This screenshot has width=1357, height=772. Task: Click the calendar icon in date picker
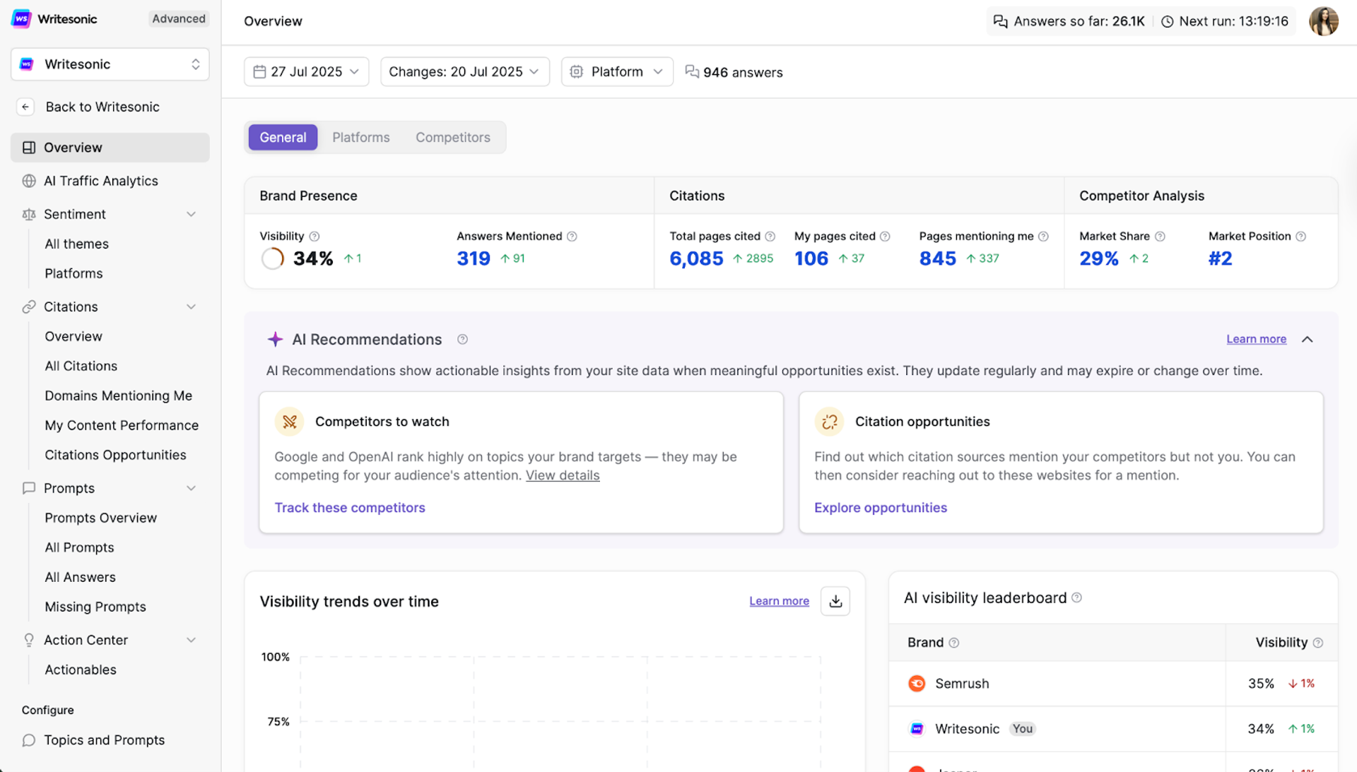259,72
